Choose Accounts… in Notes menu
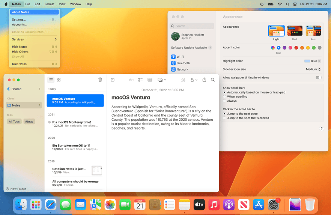Image resolution: width=331 pixels, height=215 pixels. tap(34, 24)
